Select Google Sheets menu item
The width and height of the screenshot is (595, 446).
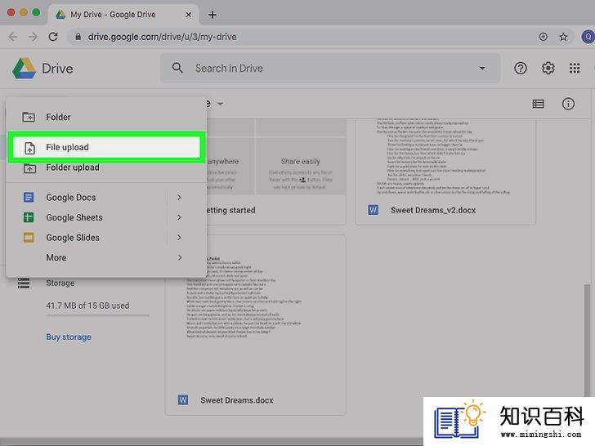point(106,217)
